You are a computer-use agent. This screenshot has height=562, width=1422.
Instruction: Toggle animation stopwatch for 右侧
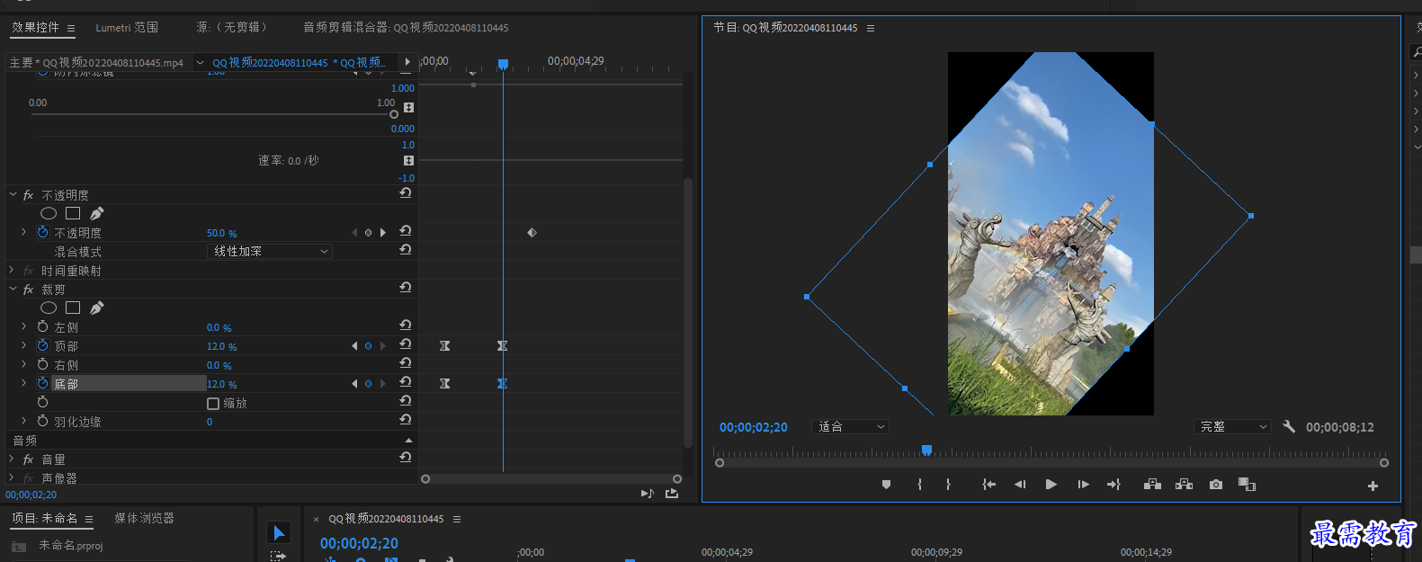click(43, 364)
